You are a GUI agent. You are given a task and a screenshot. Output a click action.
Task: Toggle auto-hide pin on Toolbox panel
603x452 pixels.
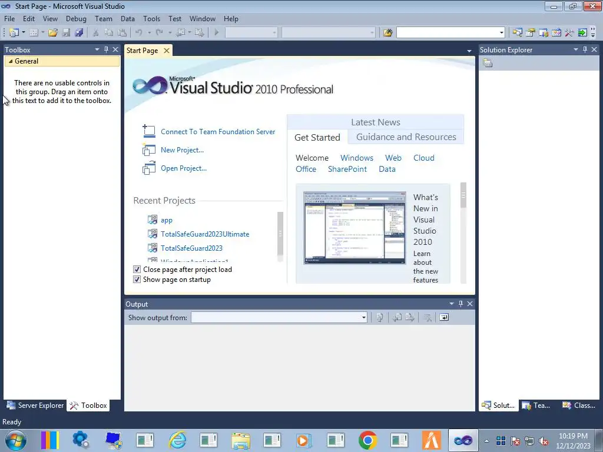106,49
